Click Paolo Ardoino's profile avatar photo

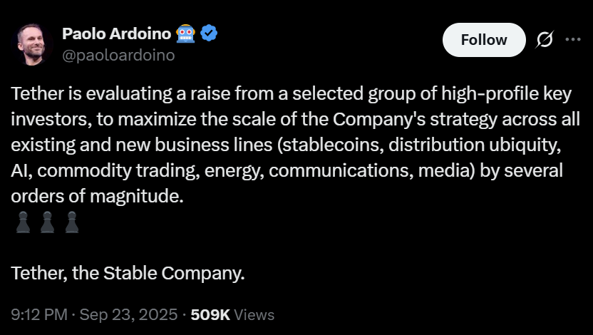point(33,44)
